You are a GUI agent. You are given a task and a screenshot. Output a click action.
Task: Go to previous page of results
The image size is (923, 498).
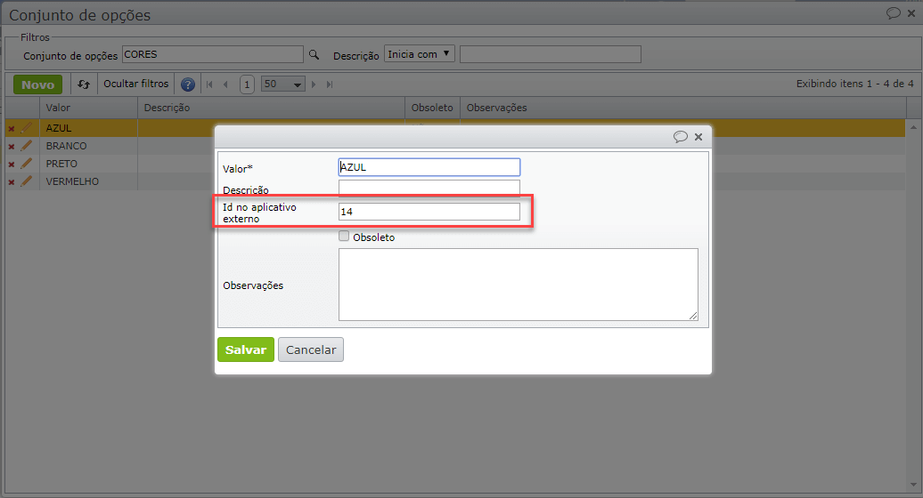(225, 84)
